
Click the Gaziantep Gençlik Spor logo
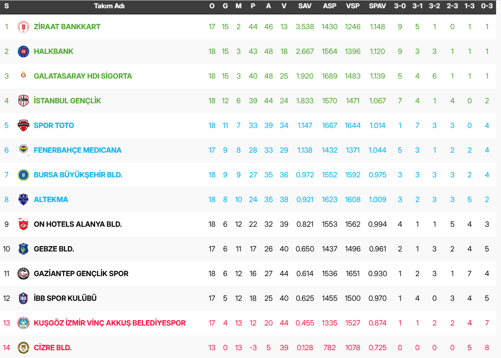(x=23, y=274)
